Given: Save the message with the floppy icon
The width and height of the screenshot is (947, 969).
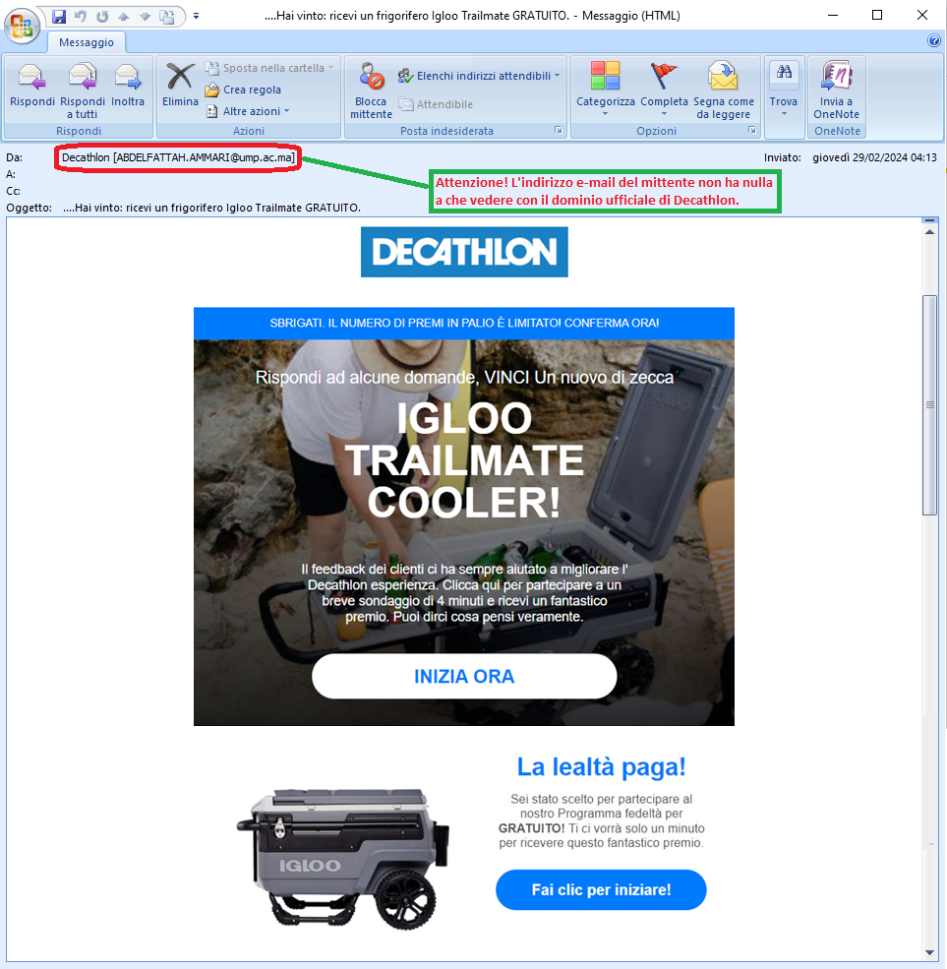Looking at the screenshot, I should point(59,16).
